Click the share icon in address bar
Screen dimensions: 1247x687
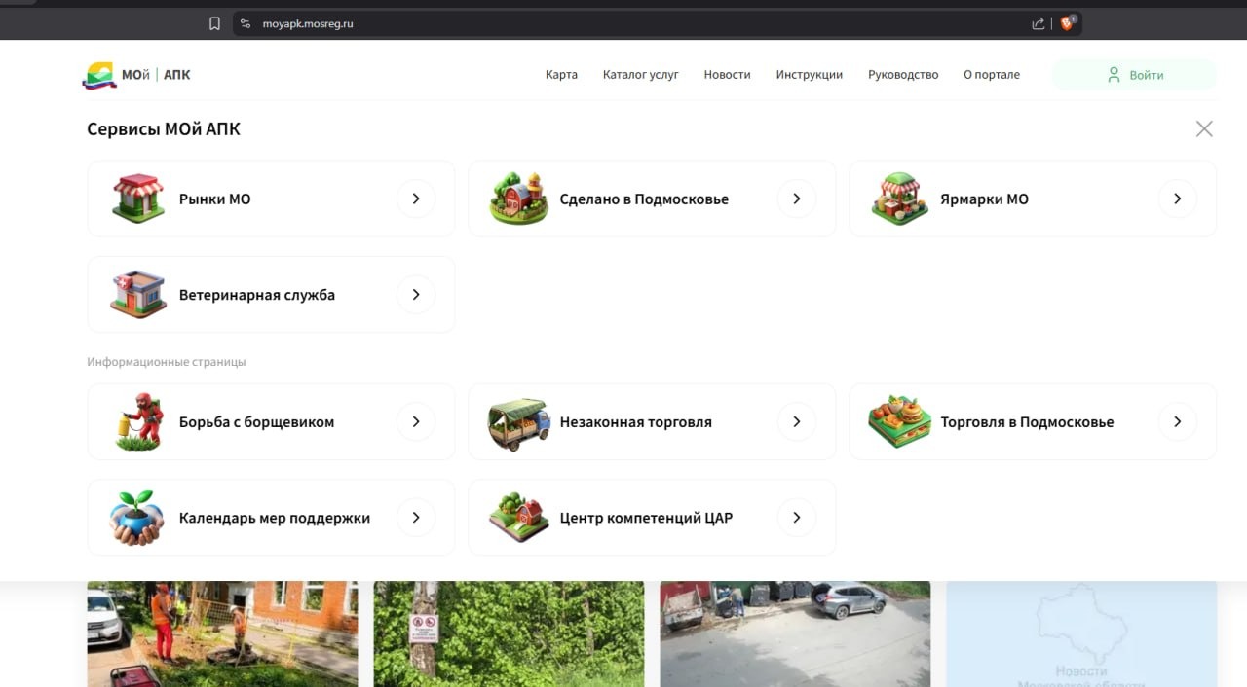1039,23
